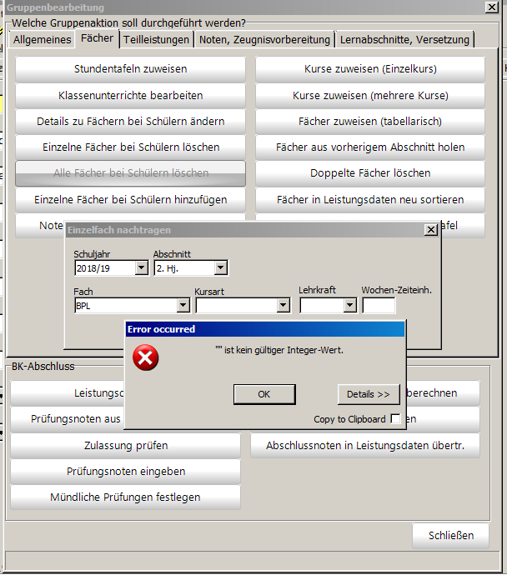Open the Kursart dropdown
The image size is (507, 575).
coord(283,305)
